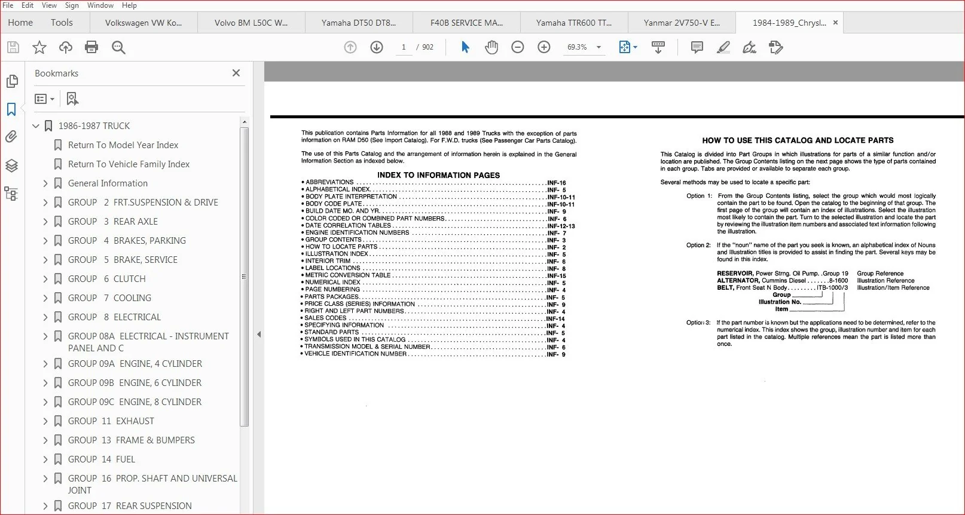Expand the General Information bookmark
The width and height of the screenshot is (965, 515).
(45, 183)
